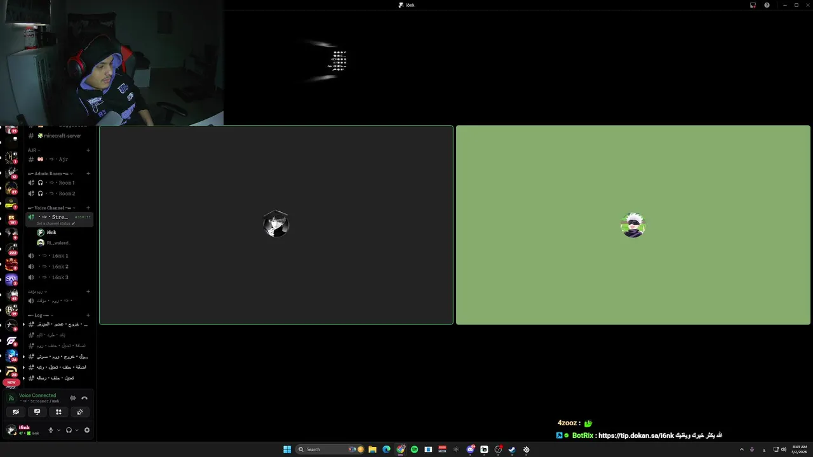Image resolution: width=813 pixels, height=457 pixels.
Task: Open Windows Start menu
Action: [287, 449]
